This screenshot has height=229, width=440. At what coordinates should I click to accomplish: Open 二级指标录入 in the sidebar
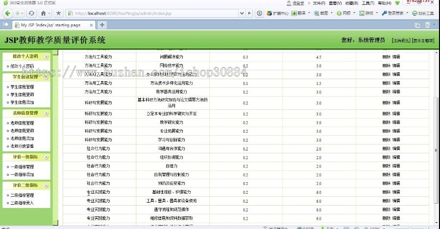click(x=22, y=203)
